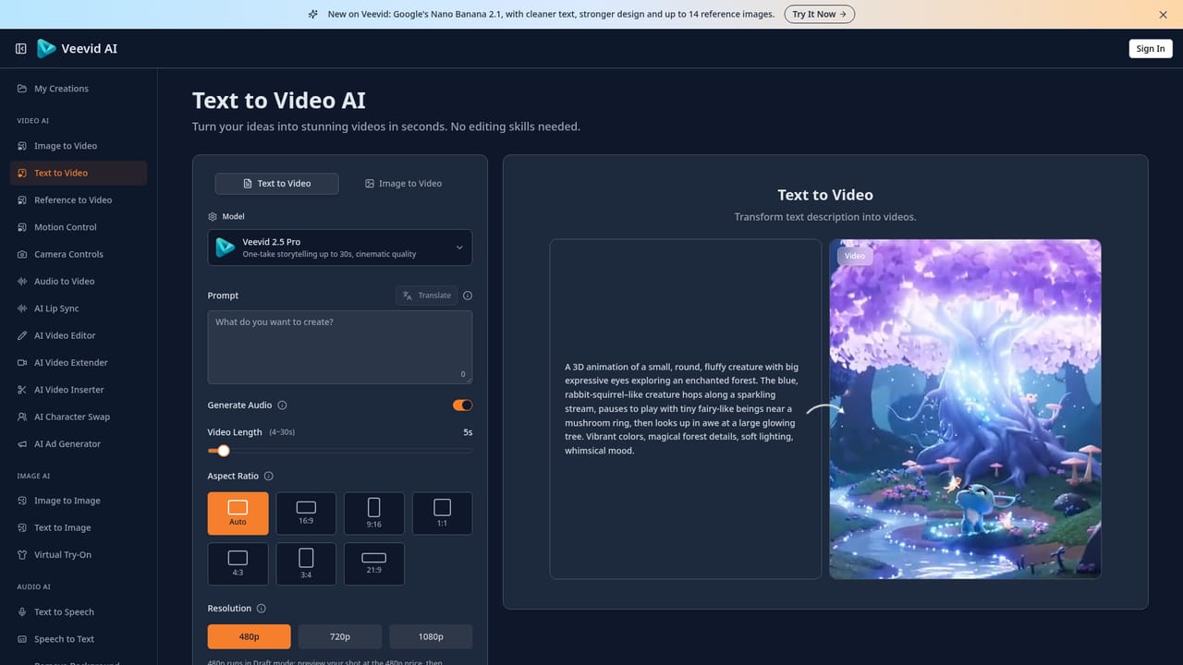This screenshot has width=1183, height=665.
Task: Switch to Image to Video tab
Action: 403,184
